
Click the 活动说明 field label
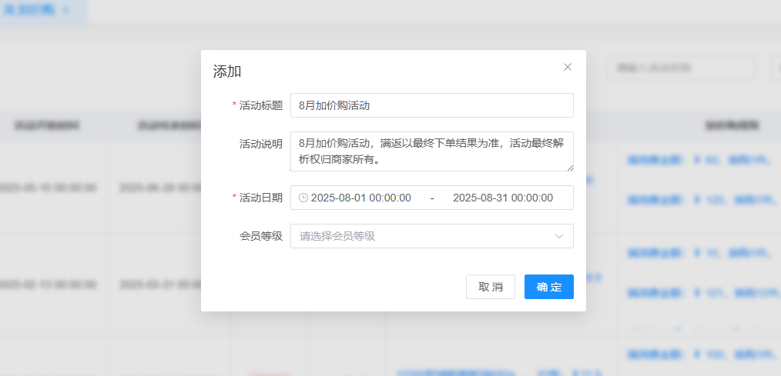point(260,144)
